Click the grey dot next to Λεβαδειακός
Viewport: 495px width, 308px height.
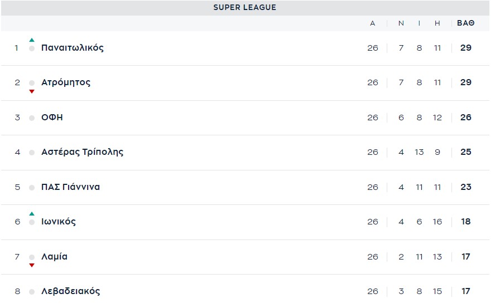[x=32, y=291]
